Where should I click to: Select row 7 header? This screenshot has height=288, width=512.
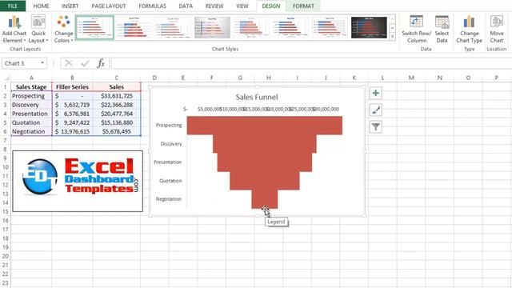(x=6, y=141)
